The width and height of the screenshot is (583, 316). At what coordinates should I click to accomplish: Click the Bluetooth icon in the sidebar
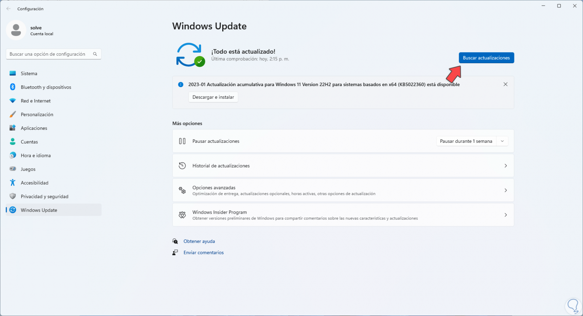click(13, 87)
